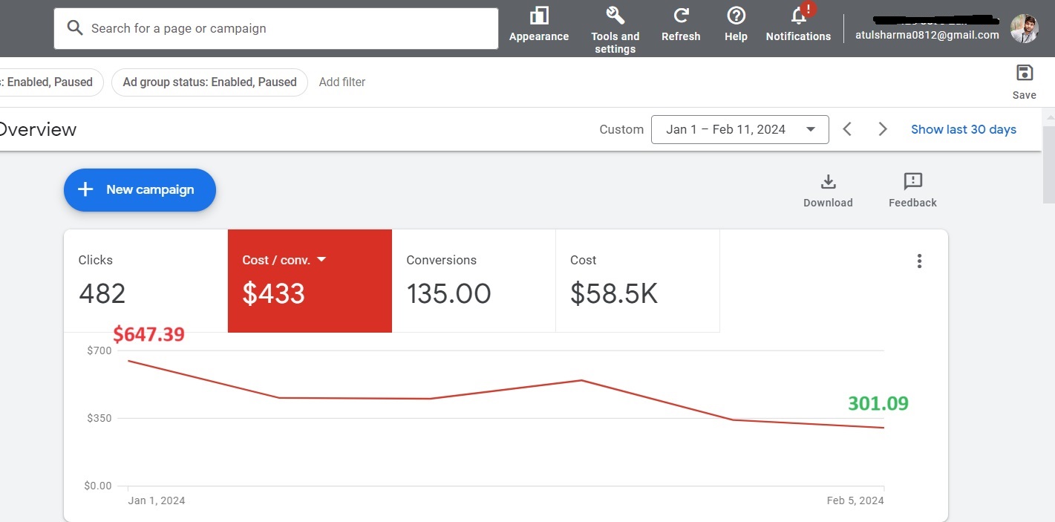The height and width of the screenshot is (522, 1055).
Task: Open the scorecard three-dot menu
Action: click(919, 261)
